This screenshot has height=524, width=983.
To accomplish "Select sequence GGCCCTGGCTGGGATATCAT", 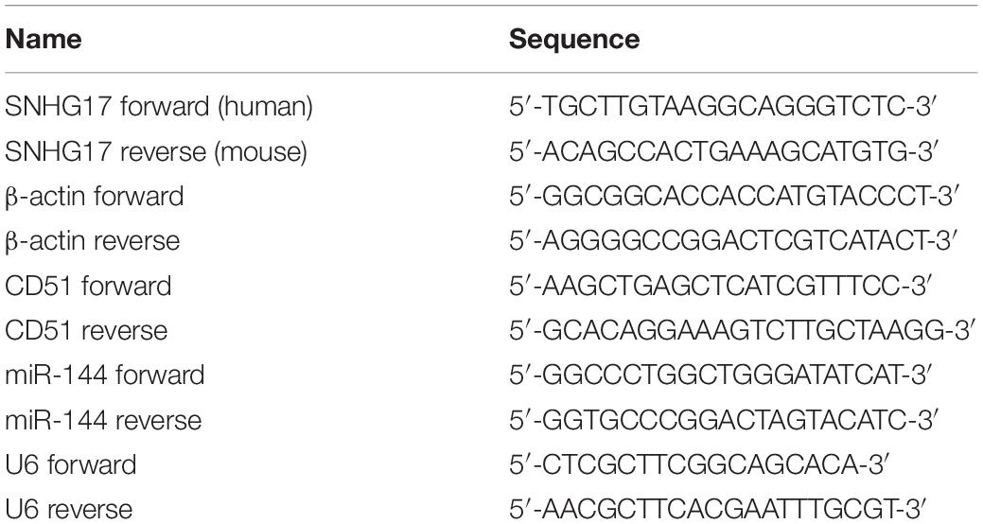I will [x=720, y=376].
